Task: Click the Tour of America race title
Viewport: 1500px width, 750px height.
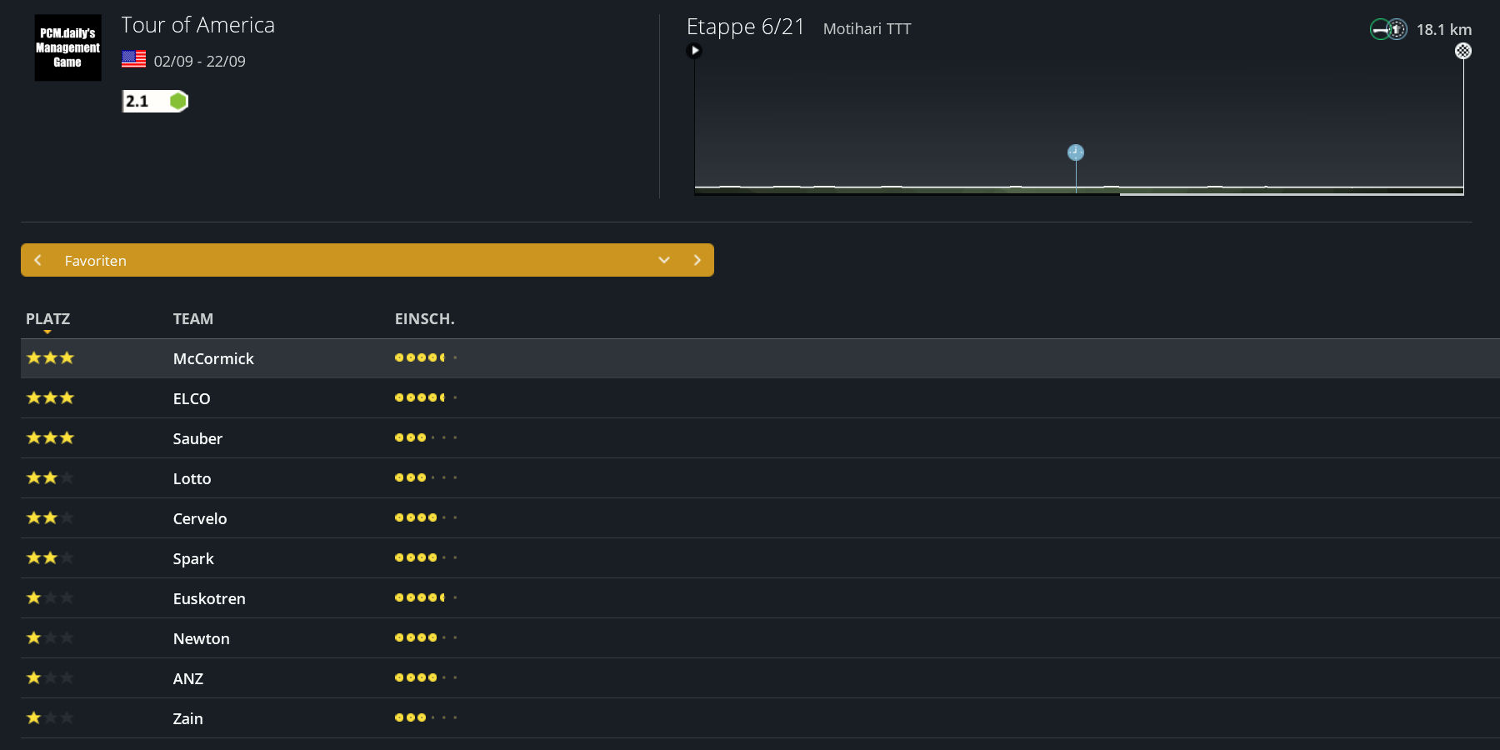Action: (197, 25)
